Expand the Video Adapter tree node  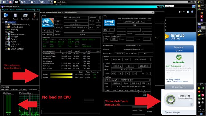6,34
